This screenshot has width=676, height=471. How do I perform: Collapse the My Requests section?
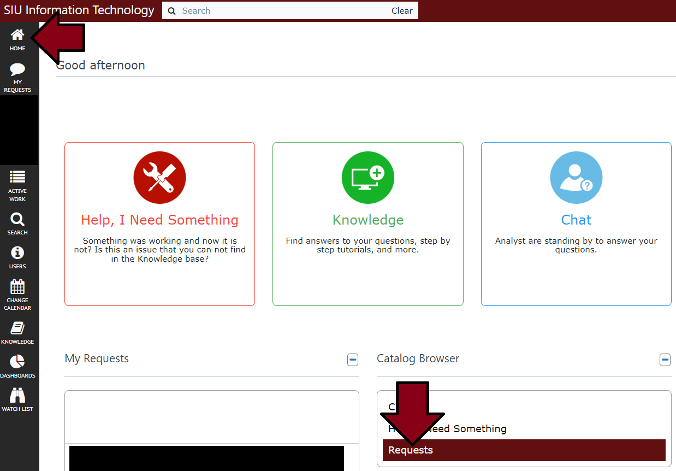click(353, 360)
